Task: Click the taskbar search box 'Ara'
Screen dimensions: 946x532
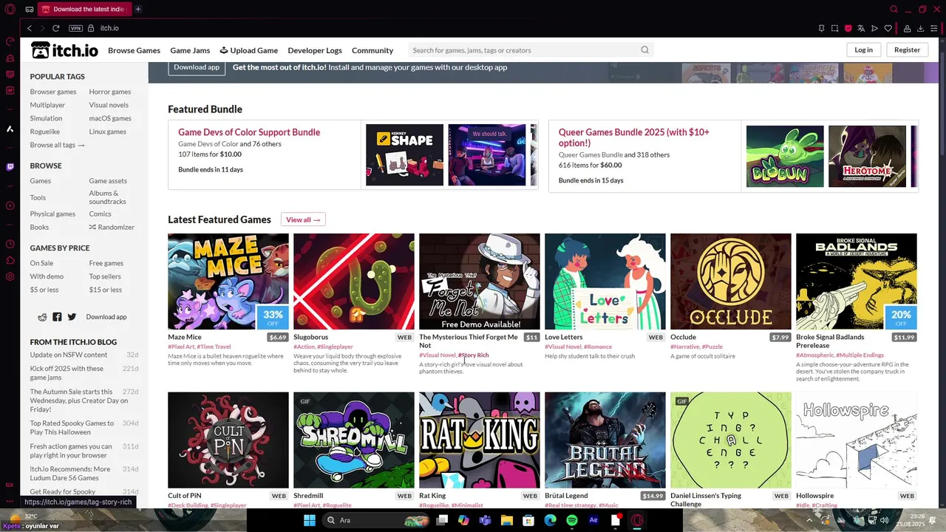Action: coord(377,520)
